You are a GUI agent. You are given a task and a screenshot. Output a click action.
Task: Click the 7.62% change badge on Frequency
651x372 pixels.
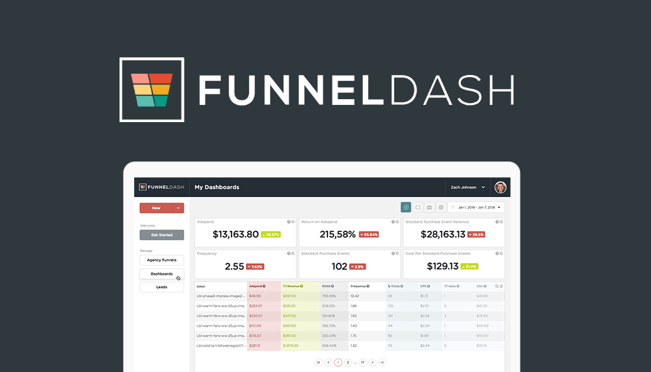point(255,266)
